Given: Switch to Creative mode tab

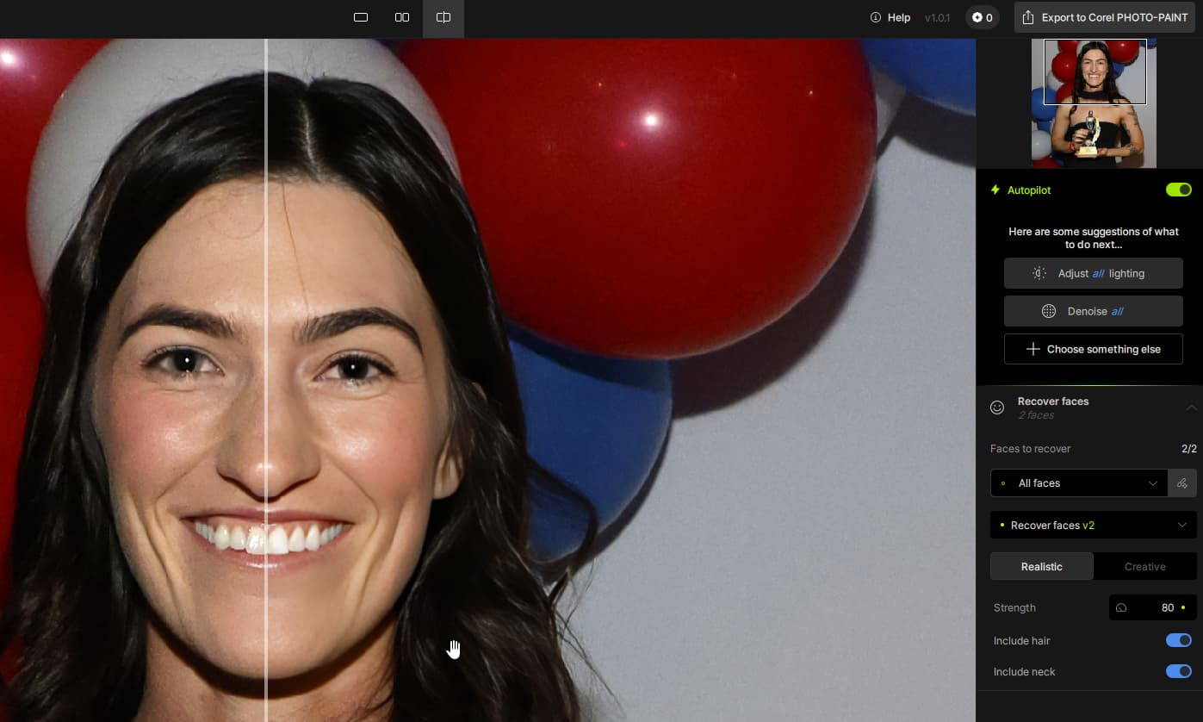Looking at the screenshot, I should [1144, 566].
